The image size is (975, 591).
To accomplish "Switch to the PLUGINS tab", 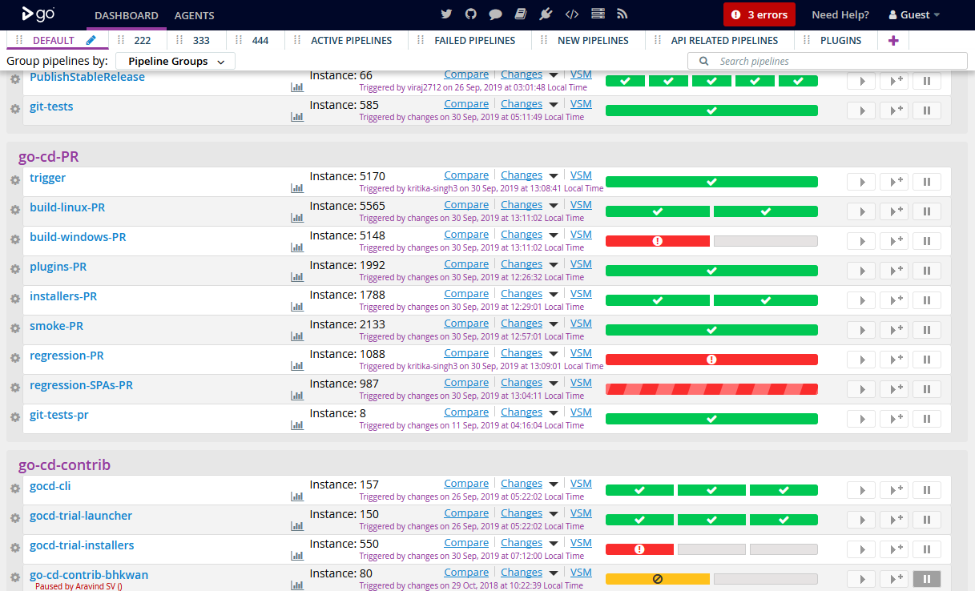I will pos(840,40).
